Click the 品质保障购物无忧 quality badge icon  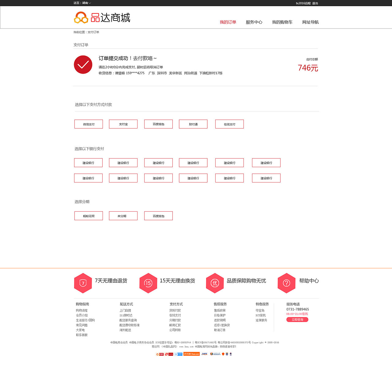point(215,283)
